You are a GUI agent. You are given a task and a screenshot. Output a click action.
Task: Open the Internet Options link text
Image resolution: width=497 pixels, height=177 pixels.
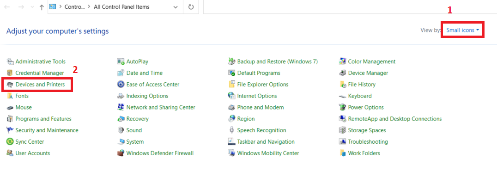pyautogui.click(x=257, y=96)
